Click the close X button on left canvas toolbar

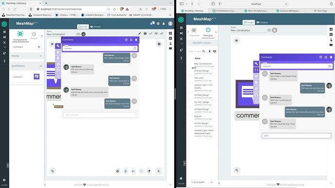(159, 171)
